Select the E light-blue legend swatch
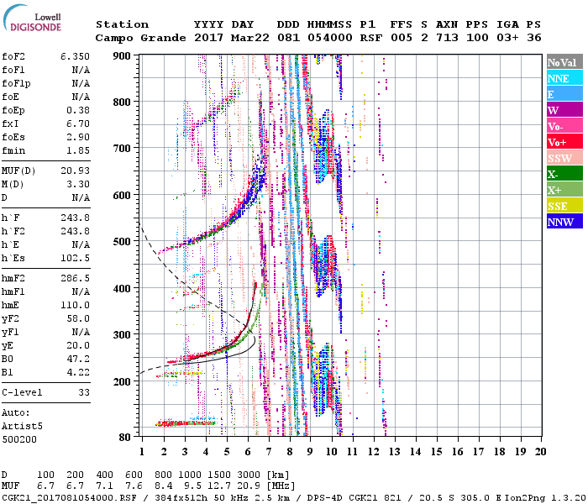Image resolution: width=588 pixels, height=504 pixels. pos(564,94)
